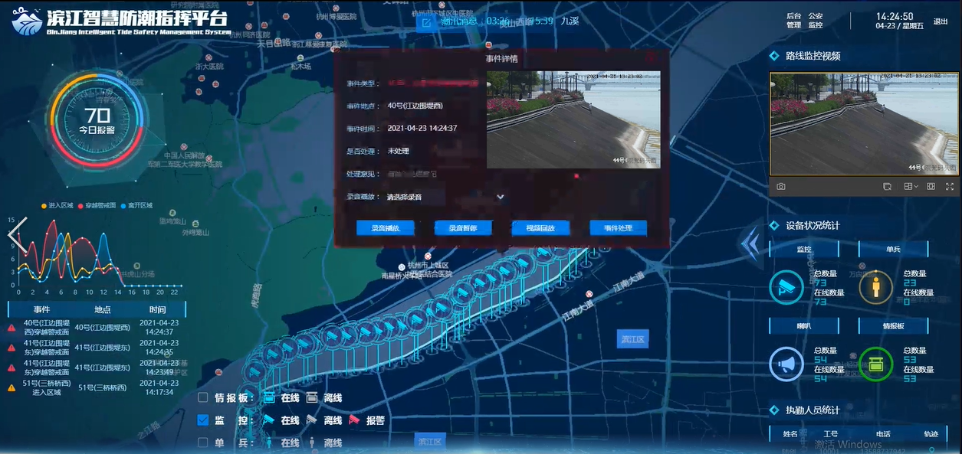This screenshot has width=962, height=454.
Task: Click the 情报板 离线 grey board icon
Action: click(312, 398)
